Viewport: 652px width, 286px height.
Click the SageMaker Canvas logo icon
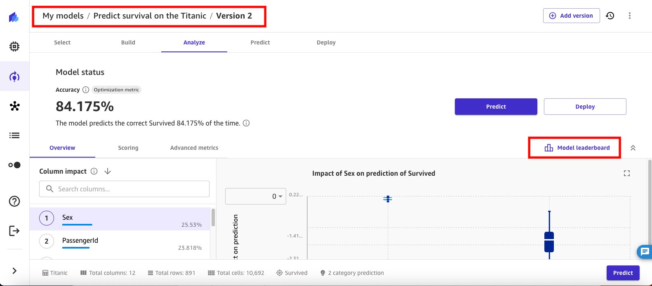click(x=14, y=17)
